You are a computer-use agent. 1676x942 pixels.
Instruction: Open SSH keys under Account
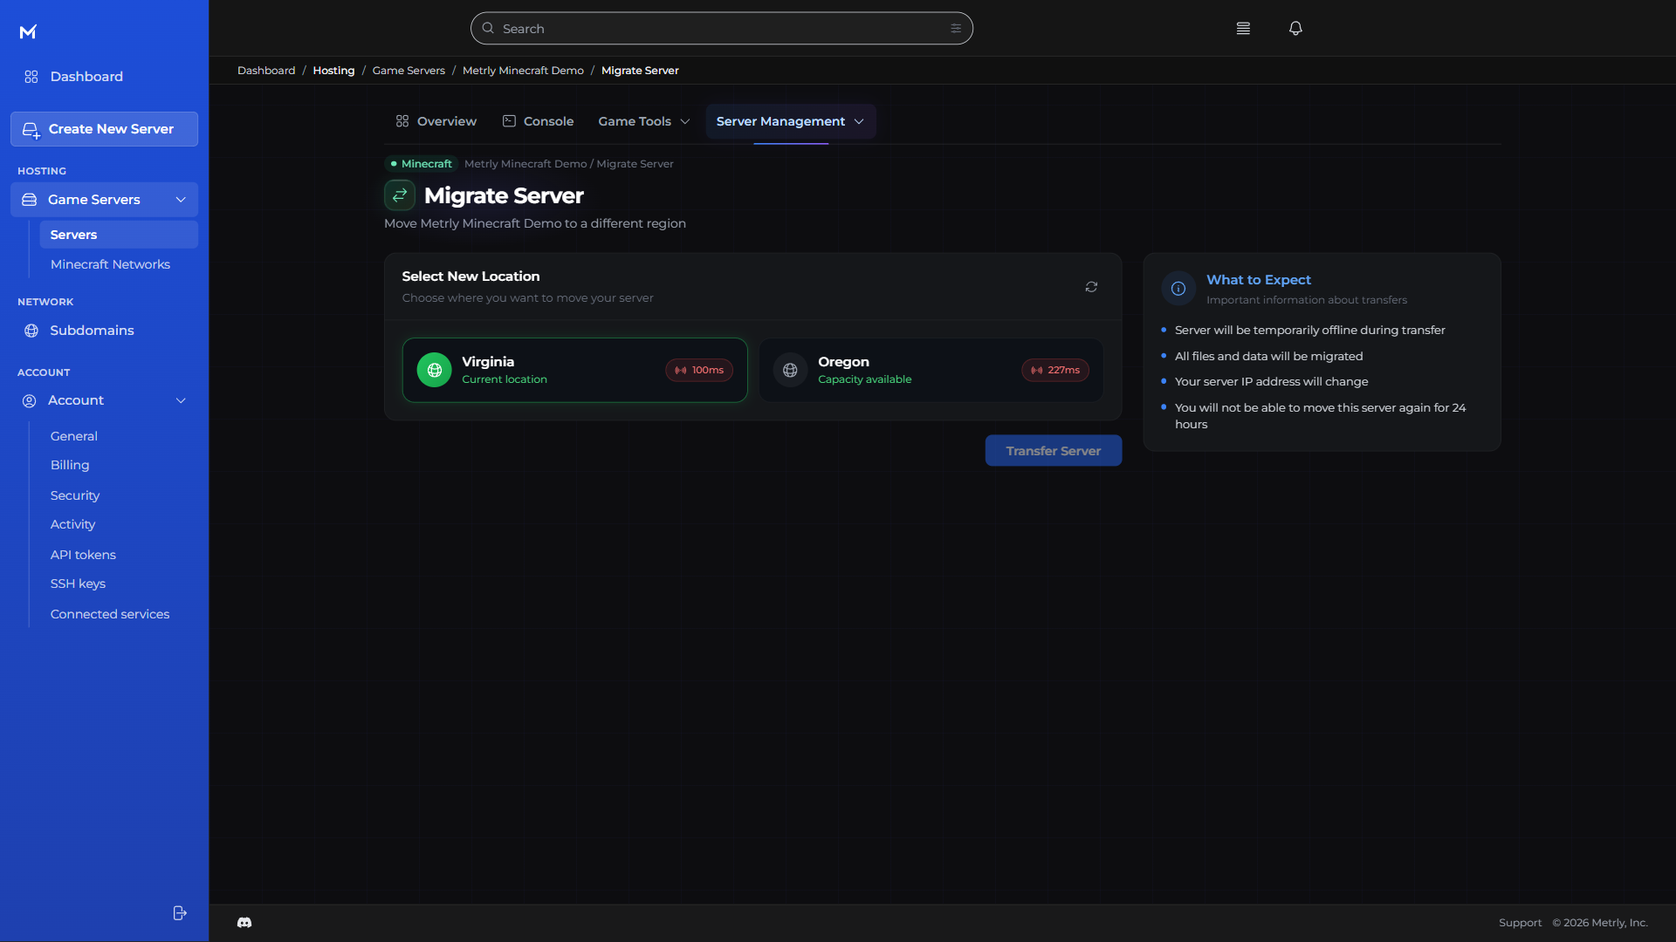click(x=78, y=584)
